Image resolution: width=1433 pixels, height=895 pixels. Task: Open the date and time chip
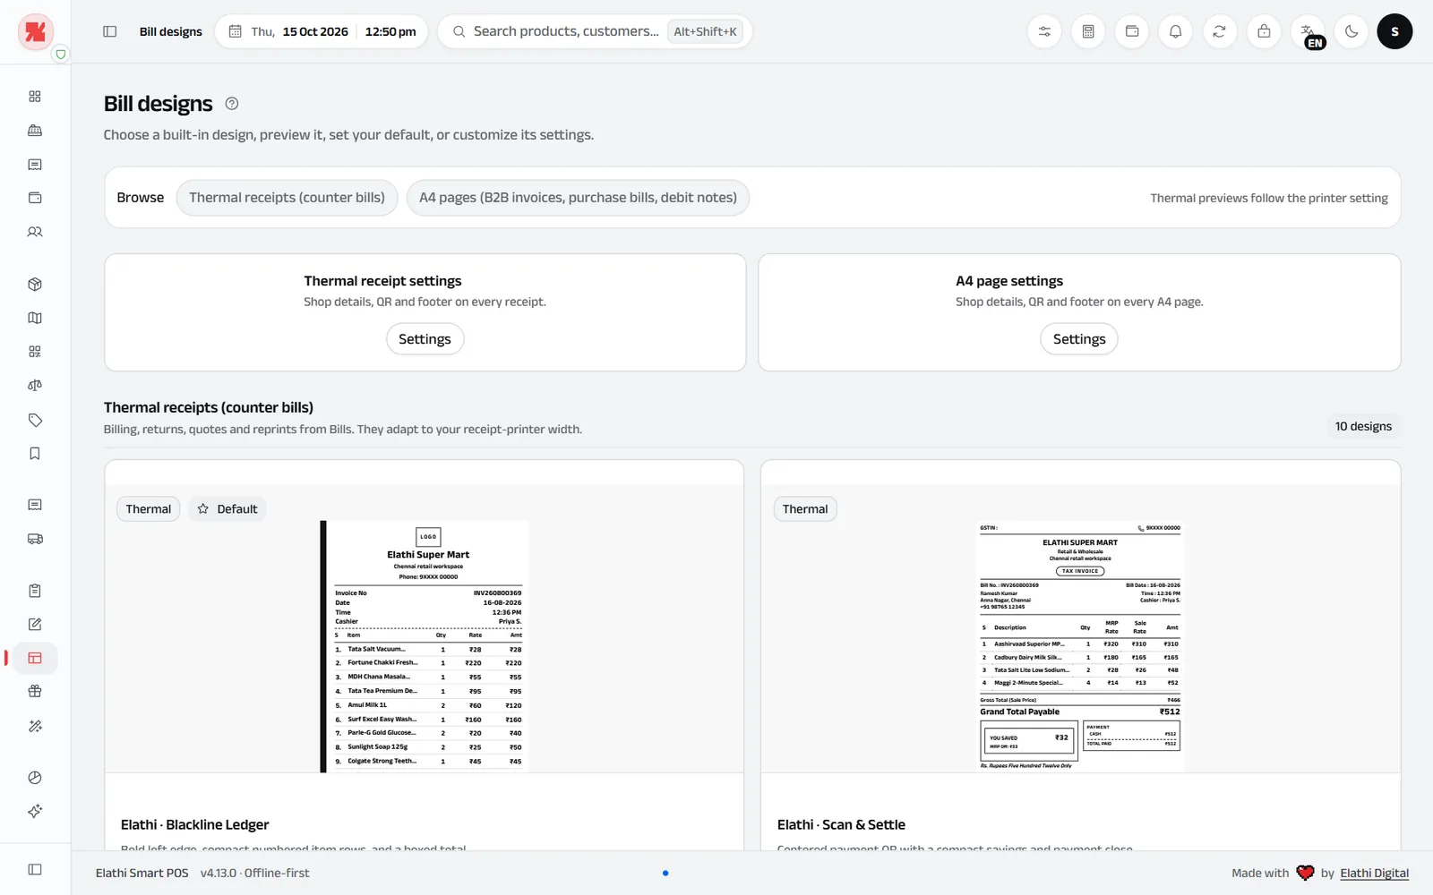[322, 31]
